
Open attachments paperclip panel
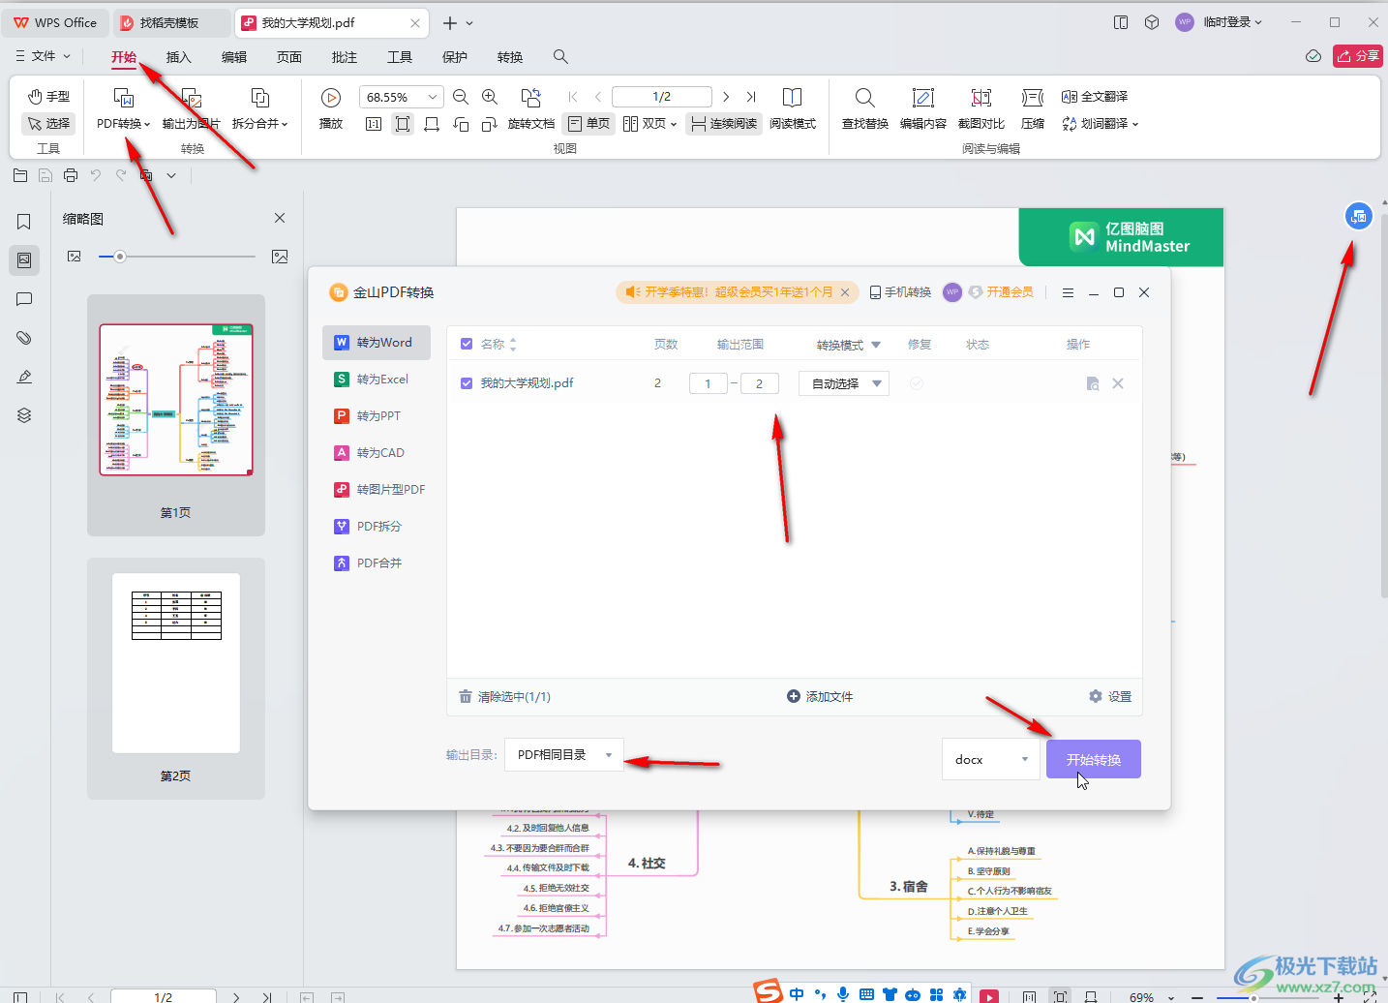(24, 338)
